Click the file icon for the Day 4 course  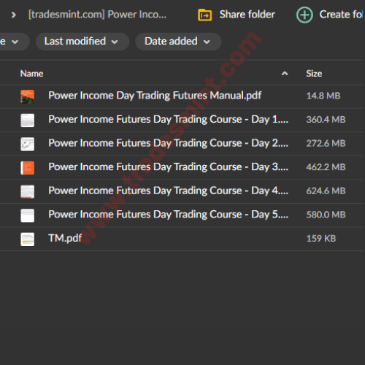pos(27,191)
